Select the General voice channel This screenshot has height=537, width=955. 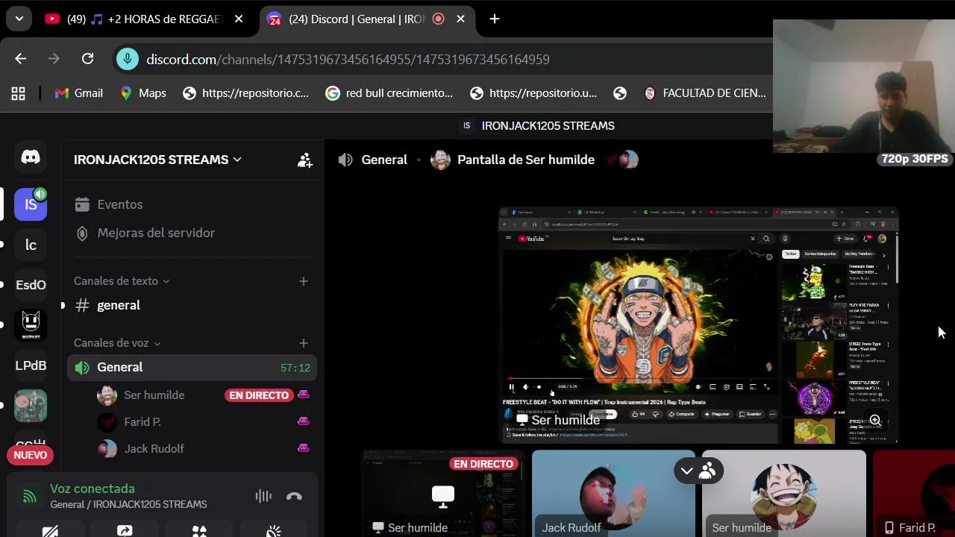192,367
